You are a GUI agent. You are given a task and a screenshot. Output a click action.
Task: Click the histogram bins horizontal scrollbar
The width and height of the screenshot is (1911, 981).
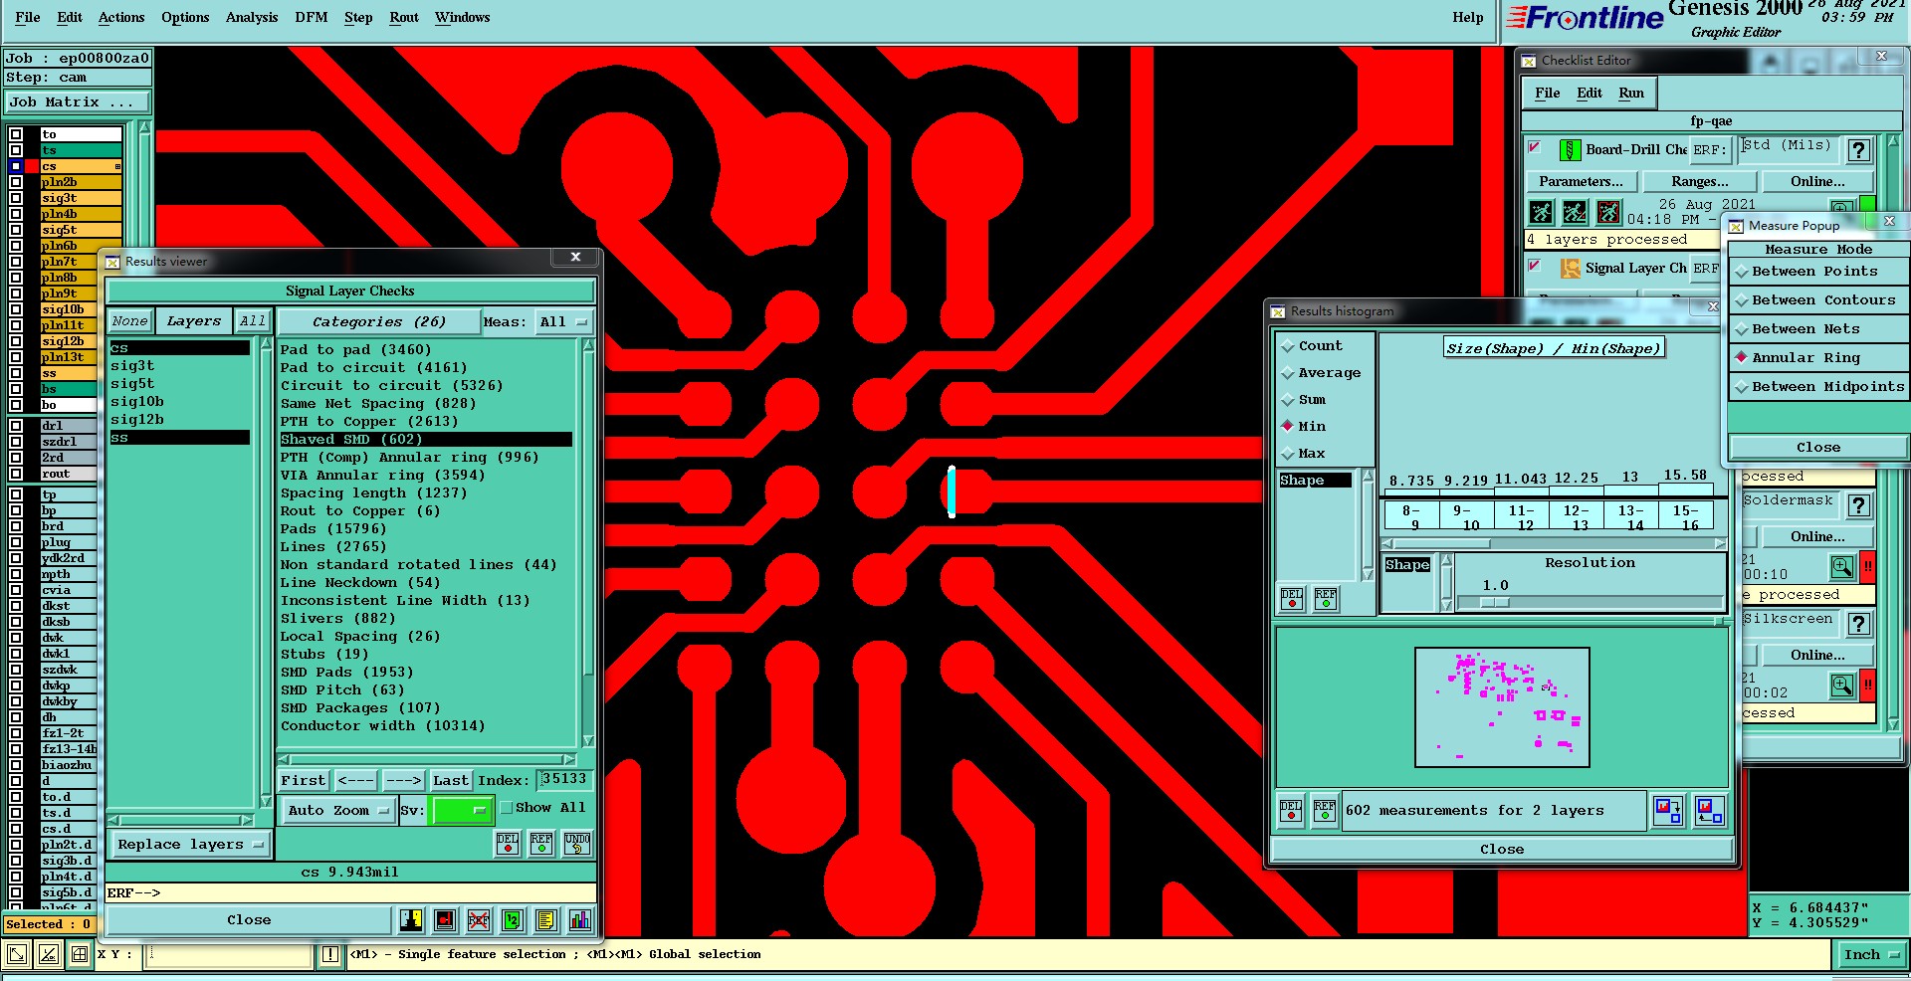click(1554, 544)
